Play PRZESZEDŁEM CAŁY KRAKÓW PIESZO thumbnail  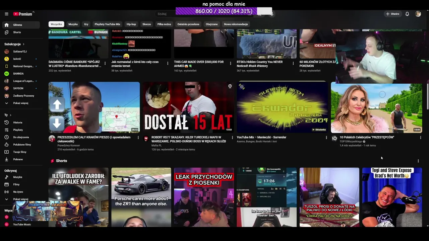(x=94, y=107)
